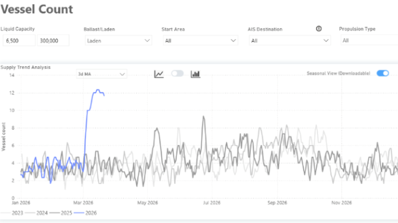398x223 pixels.
Task: Open the Ballast/Laden dropdown
Action: [x=118, y=41]
